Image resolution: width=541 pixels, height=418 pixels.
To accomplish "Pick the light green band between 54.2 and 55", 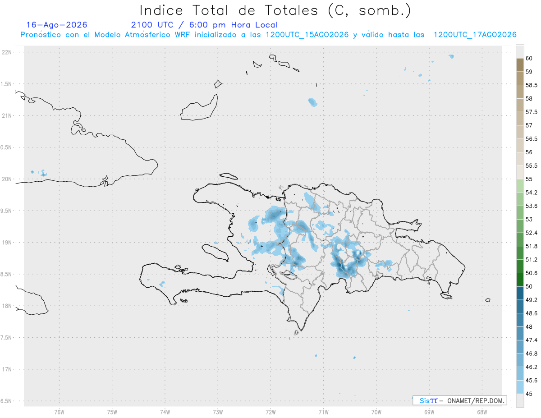I will pos(520,186).
